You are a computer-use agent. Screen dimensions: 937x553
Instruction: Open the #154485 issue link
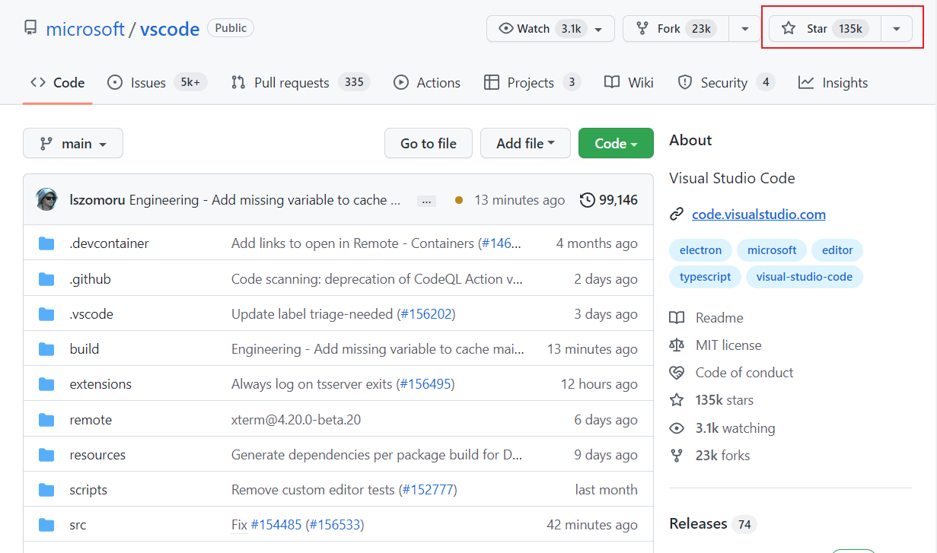[276, 525]
